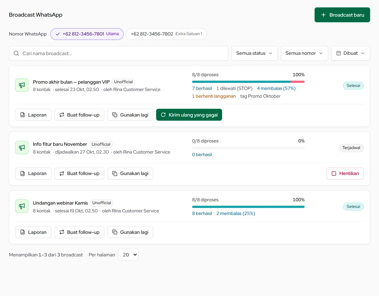
Task: Open the Semua status filter dropdown
Action: pos(255,53)
